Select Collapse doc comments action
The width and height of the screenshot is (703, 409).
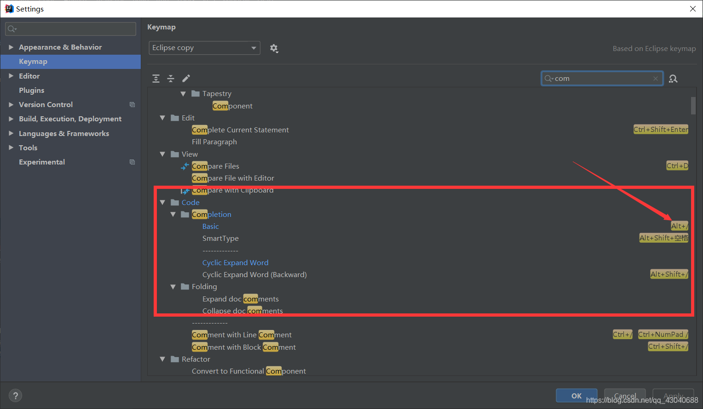point(242,311)
